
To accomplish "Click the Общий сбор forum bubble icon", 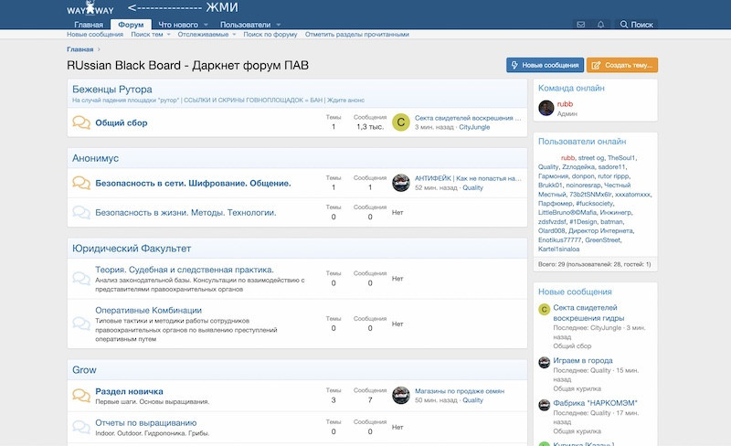I will (x=81, y=122).
